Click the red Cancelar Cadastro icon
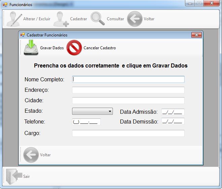This screenshot has width=222, height=189. pos(74,48)
